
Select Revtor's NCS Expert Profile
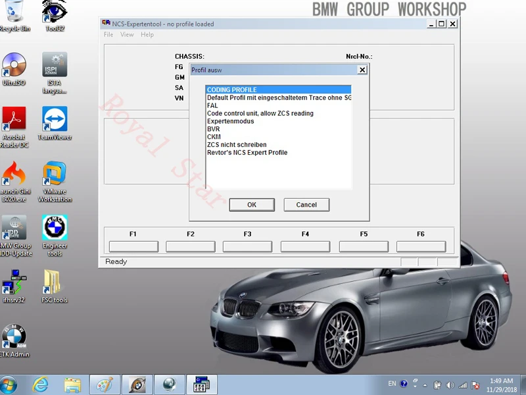coord(247,153)
